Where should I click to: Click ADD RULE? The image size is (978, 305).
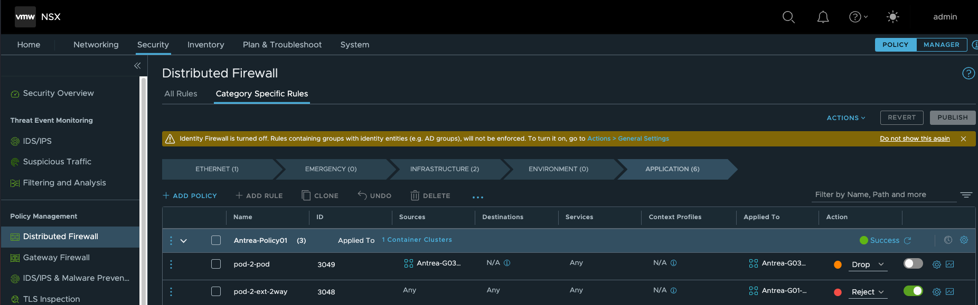(x=259, y=195)
